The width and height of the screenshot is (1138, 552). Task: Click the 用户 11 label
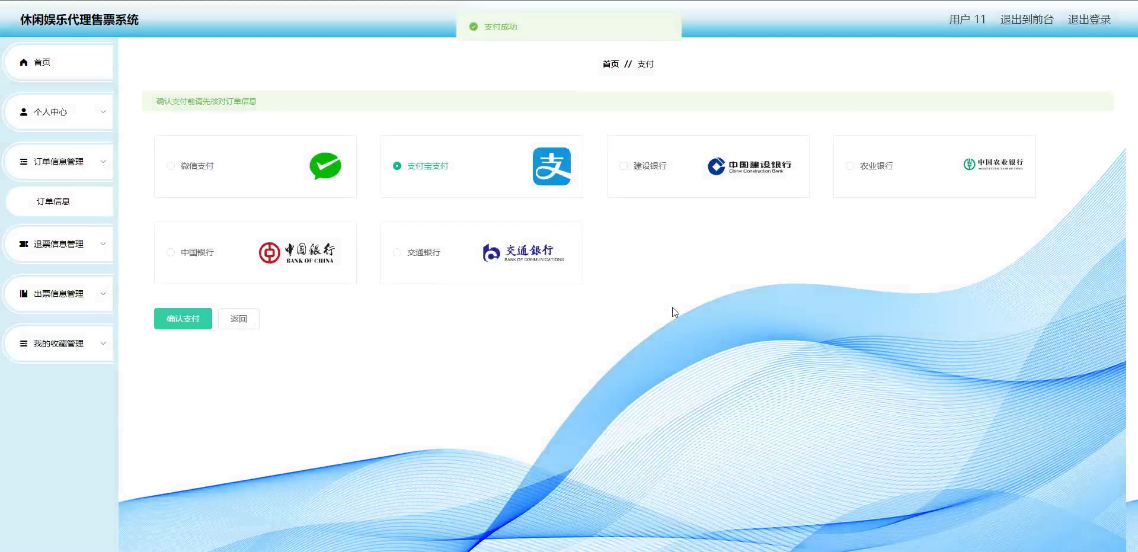(967, 20)
